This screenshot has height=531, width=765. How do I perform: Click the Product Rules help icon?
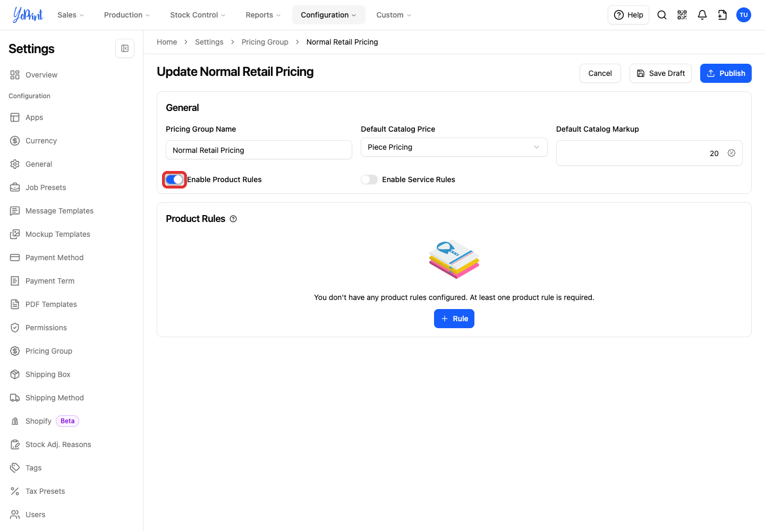click(233, 219)
